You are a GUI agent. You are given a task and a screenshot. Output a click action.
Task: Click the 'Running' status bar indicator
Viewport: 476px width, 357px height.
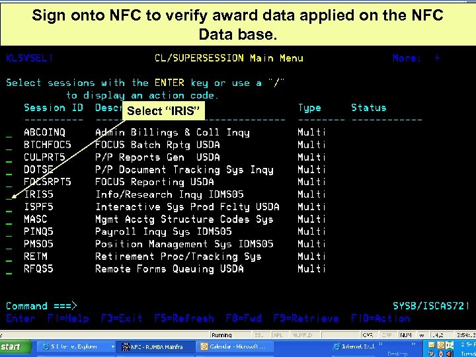pyautogui.click(x=221, y=335)
